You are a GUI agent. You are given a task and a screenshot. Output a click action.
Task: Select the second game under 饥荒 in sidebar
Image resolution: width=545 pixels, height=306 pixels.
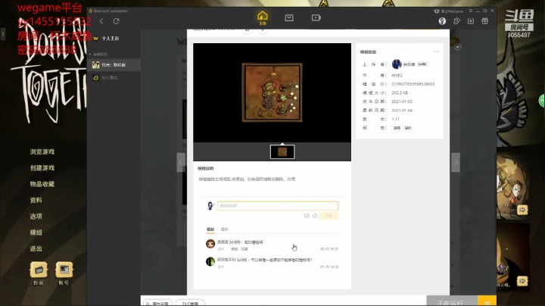coord(110,77)
